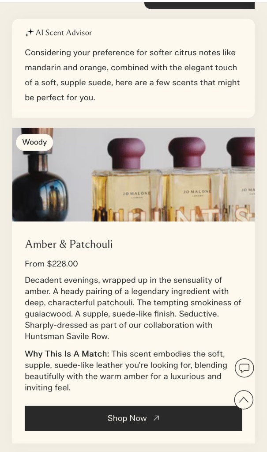
Task: Click the middle Jo Malone bottle label
Action: (196, 192)
